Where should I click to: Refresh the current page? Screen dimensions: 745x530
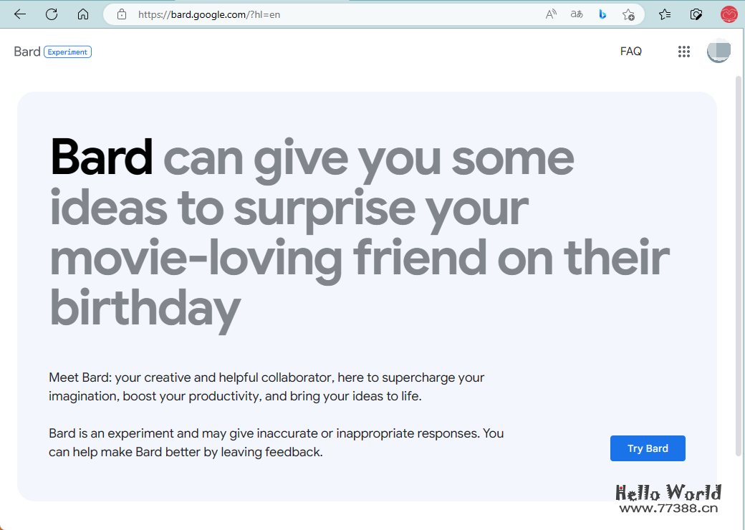[51, 14]
